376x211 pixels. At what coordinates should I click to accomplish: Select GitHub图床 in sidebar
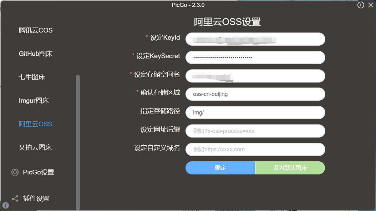[36, 54]
